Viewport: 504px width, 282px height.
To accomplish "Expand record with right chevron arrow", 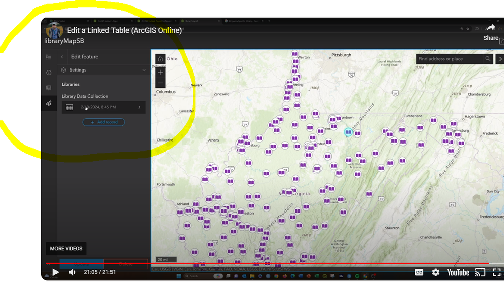I will coord(140,107).
